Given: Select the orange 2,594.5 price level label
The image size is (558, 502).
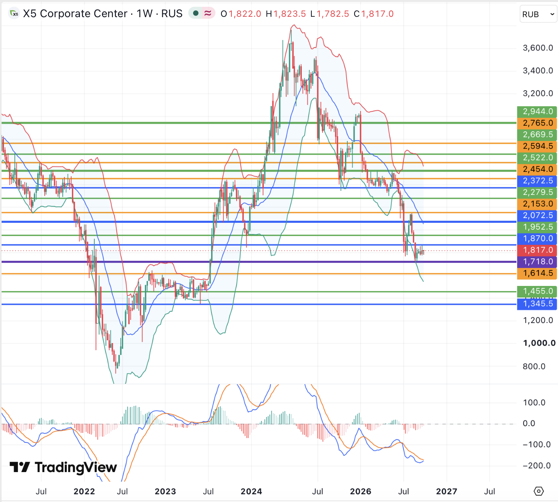Looking at the screenshot, I should click(x=537, y=146).
